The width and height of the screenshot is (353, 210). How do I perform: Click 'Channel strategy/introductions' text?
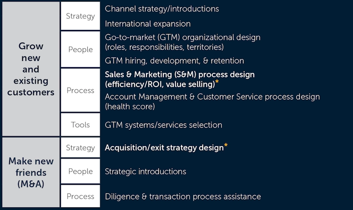pyautogui.click(x=162, y=9)
